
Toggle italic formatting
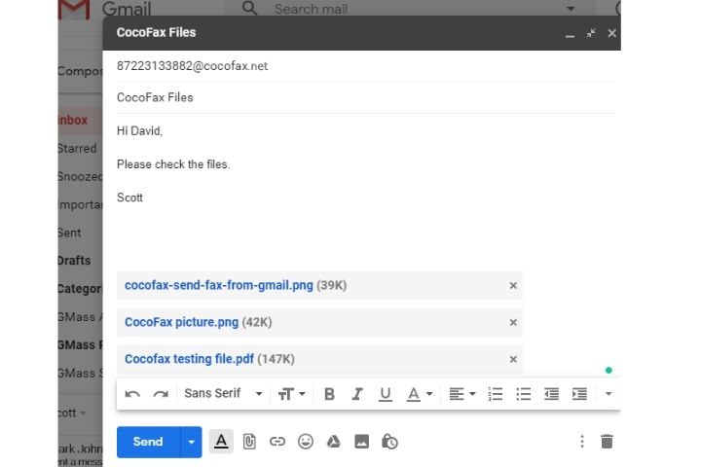pyautogui.click(x=357, y=394)
